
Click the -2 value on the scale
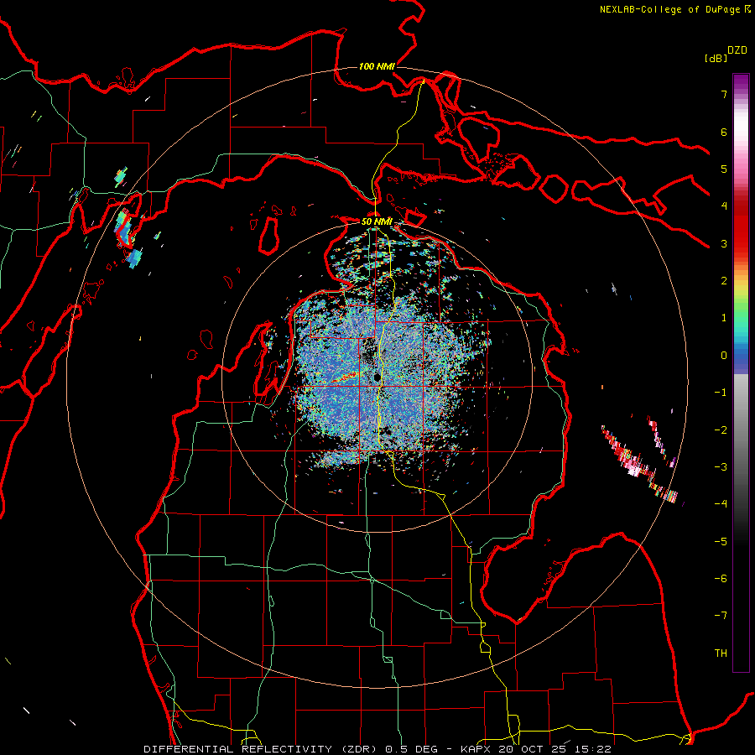(x=721, y=430)
